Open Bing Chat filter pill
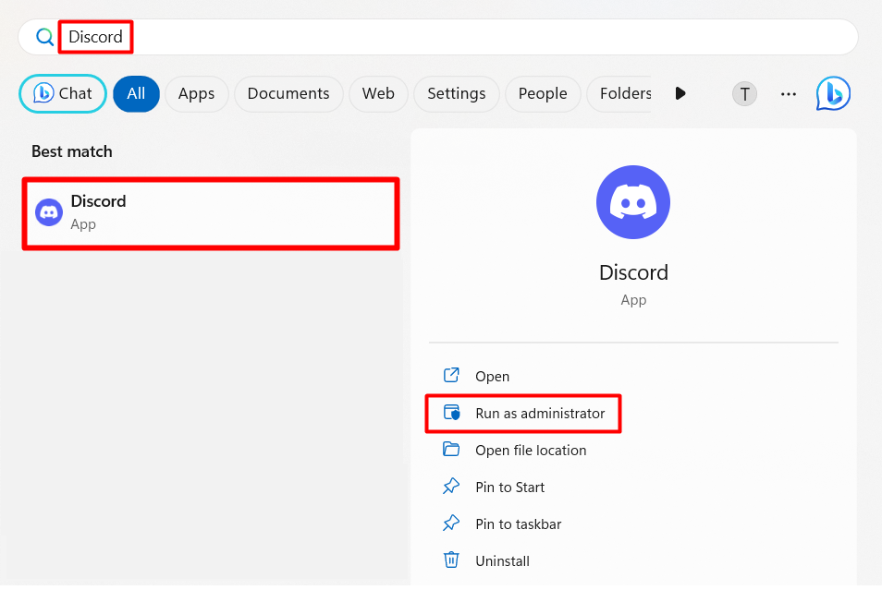 [63, 94]
